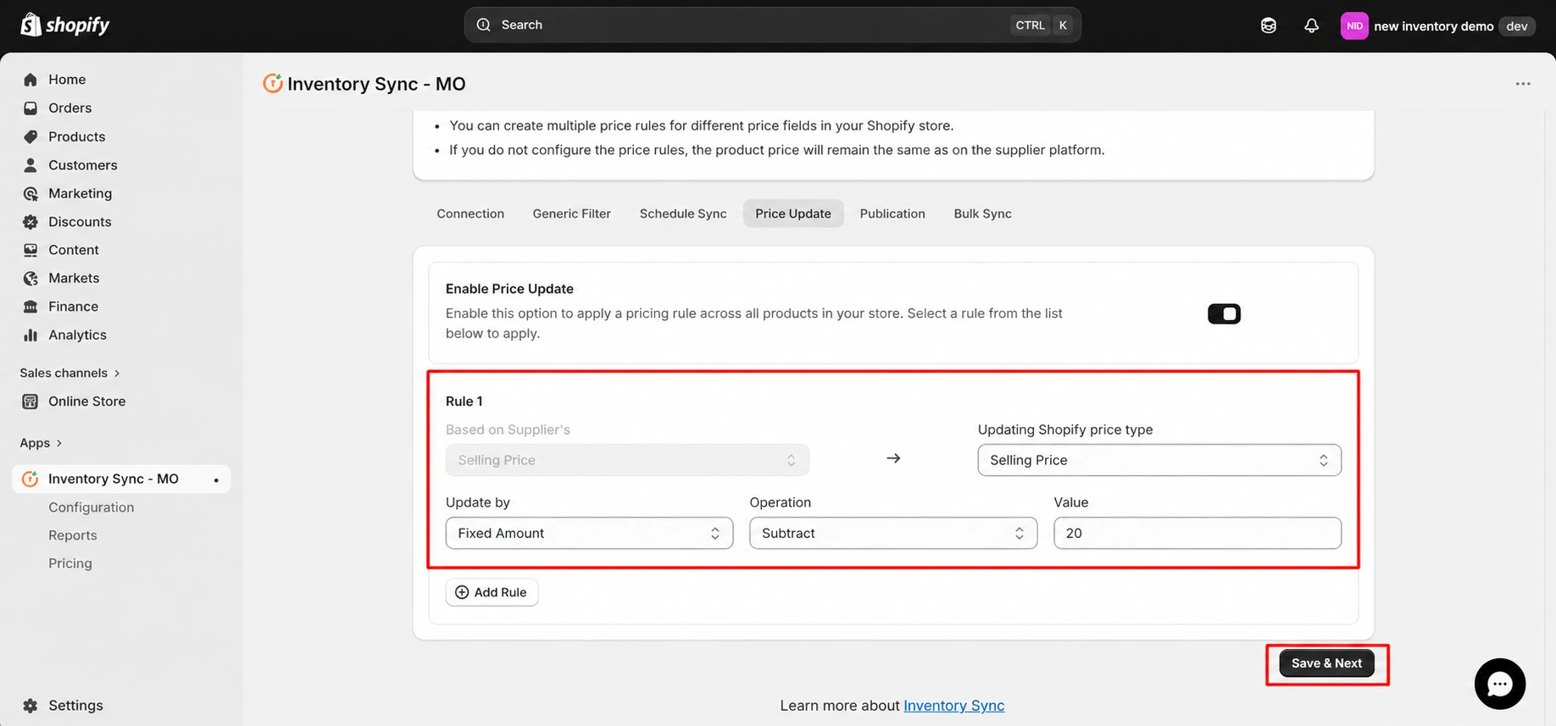Open Pricing under Inventory Sync
The width and height of the screenshot is (1556, 726).
click(x=69, y=563)
